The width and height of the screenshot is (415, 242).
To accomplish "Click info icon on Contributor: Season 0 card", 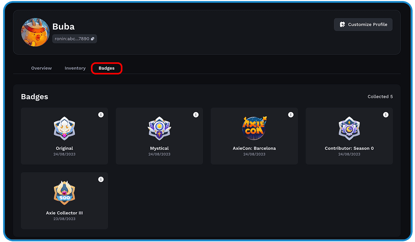I will coord(386,115).
